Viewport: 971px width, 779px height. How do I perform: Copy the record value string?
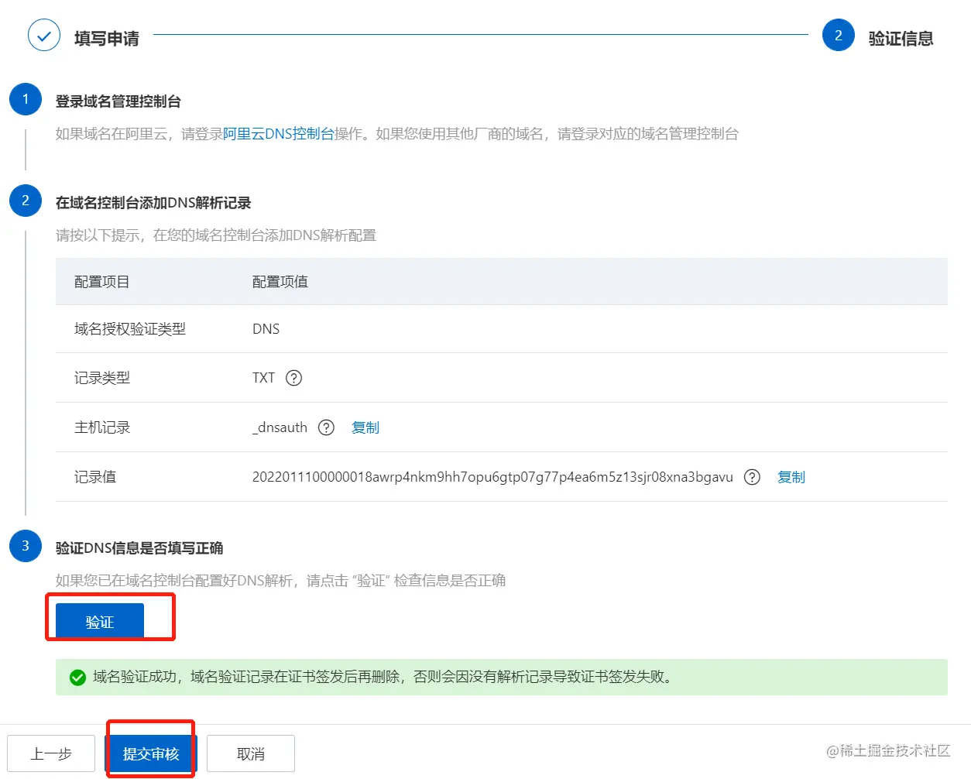(x=791, y=477)
